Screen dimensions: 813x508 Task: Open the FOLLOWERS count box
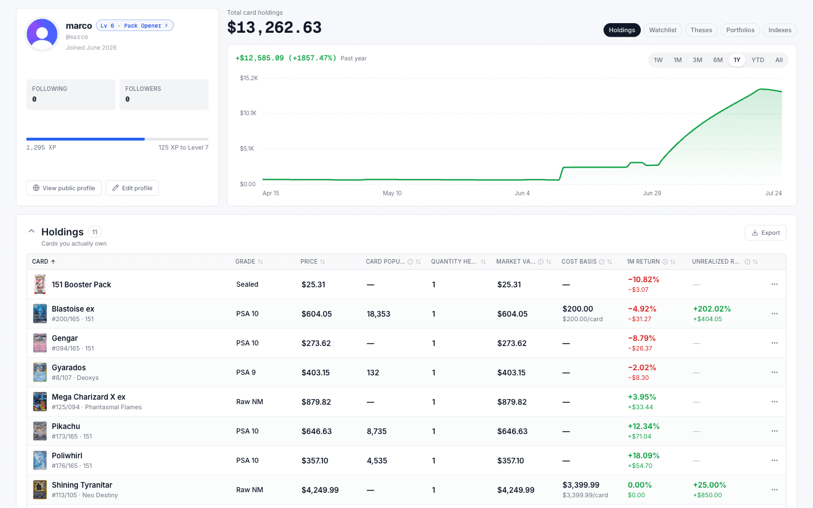click(x=164, y=94)
